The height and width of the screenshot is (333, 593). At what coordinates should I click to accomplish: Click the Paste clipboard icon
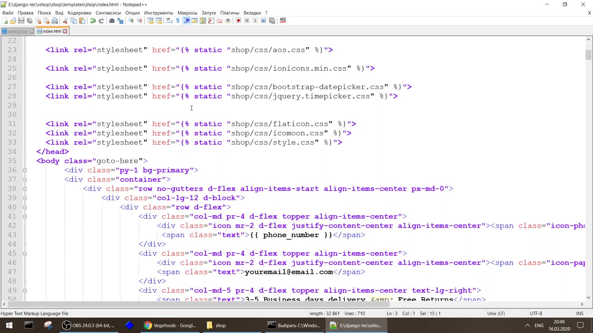click(x=82, y=21)
